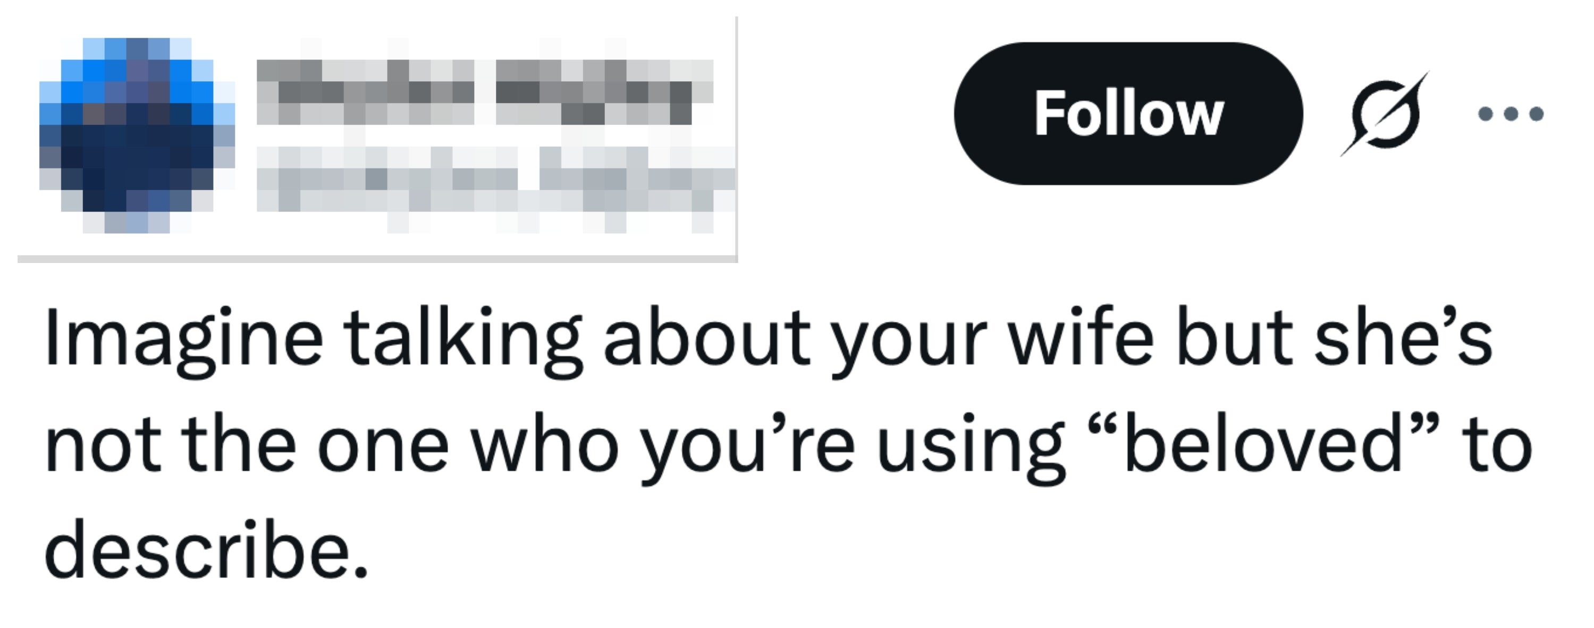Click the blurred author username handle

click(495, 181)
